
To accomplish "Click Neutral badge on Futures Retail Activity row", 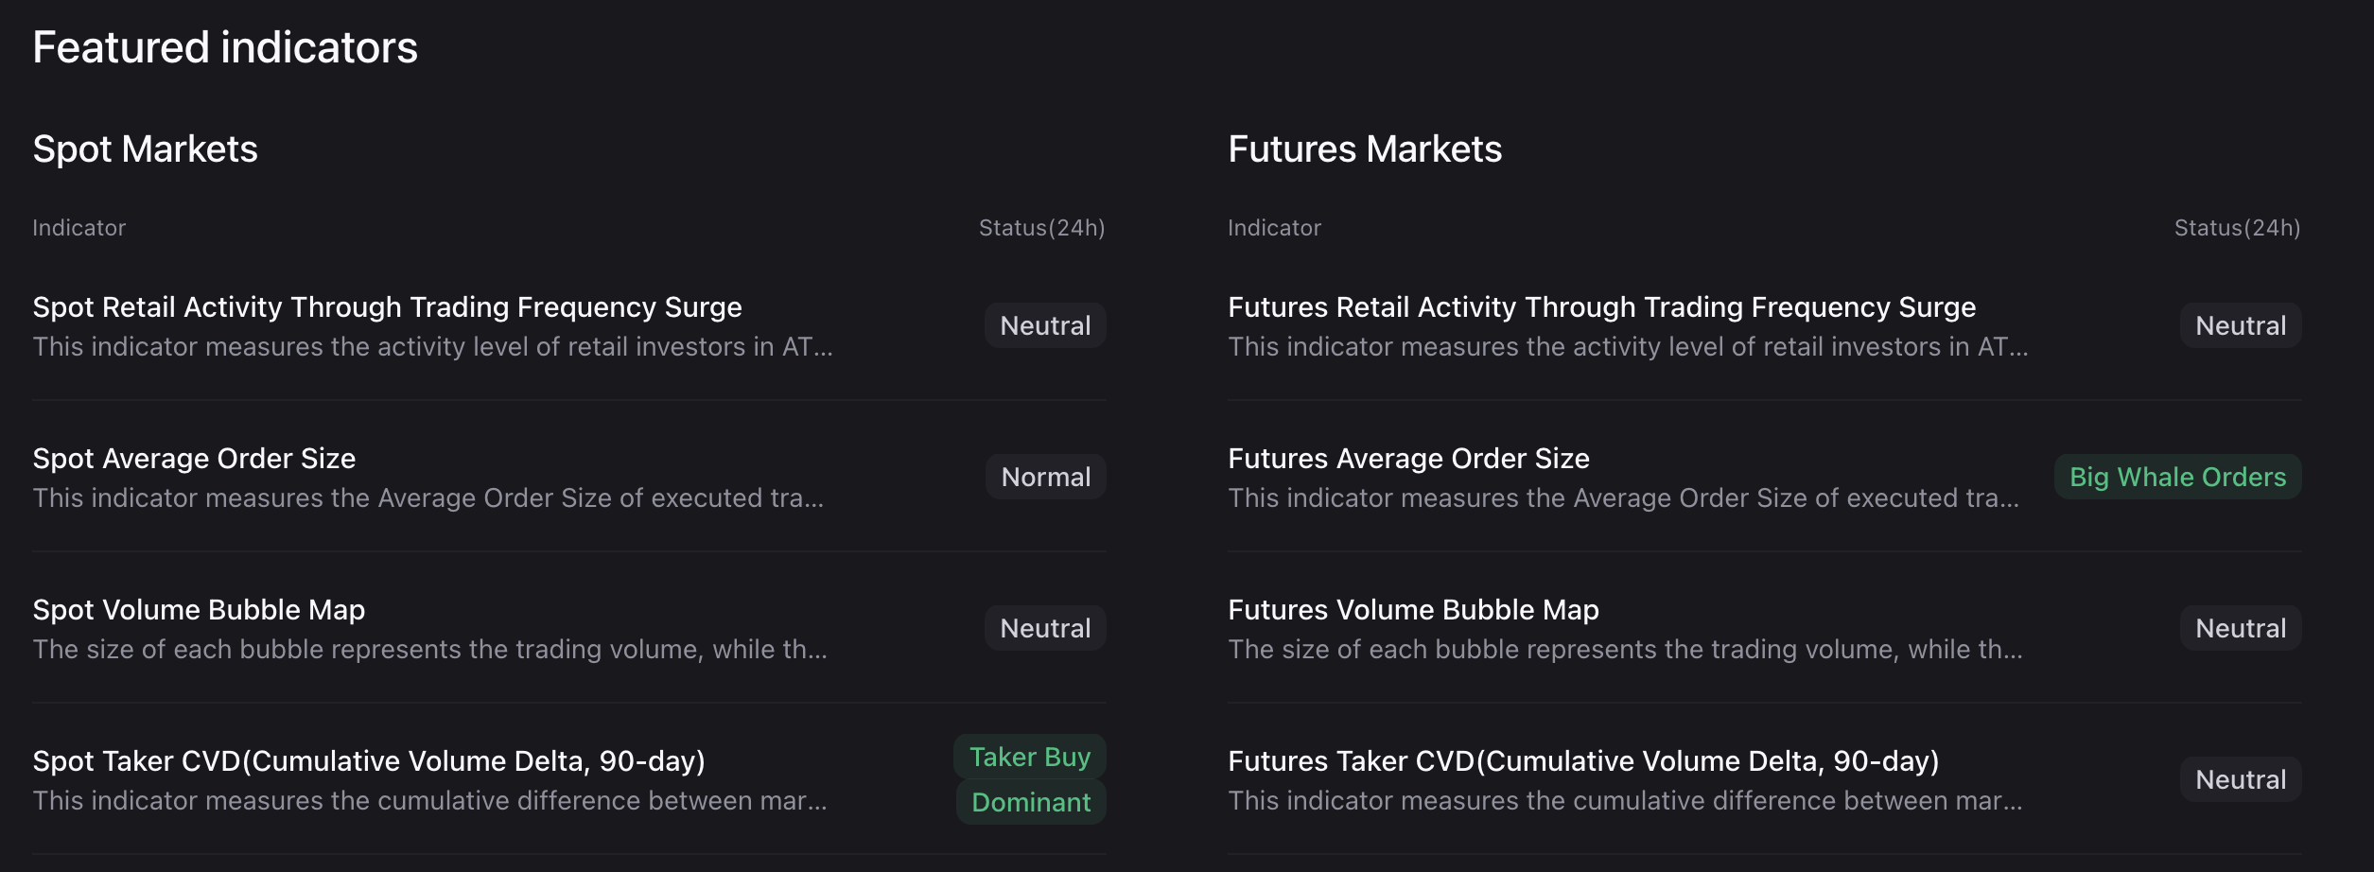I will coord(2240,324).
